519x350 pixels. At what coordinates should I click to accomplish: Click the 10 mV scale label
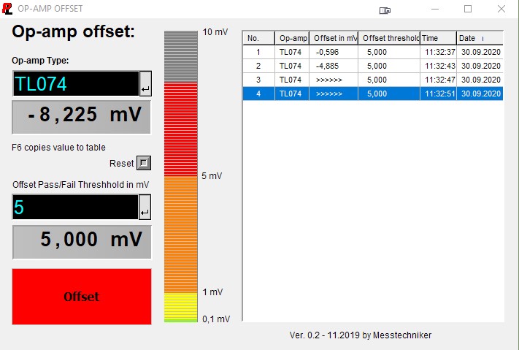[215, 32]
